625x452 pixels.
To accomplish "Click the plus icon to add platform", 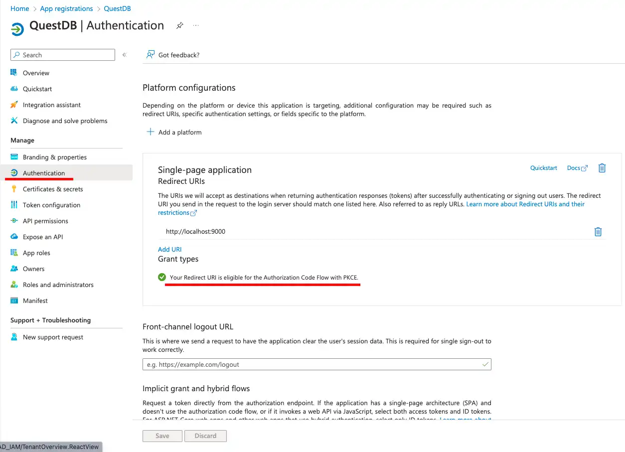I will tap(150, 132).
